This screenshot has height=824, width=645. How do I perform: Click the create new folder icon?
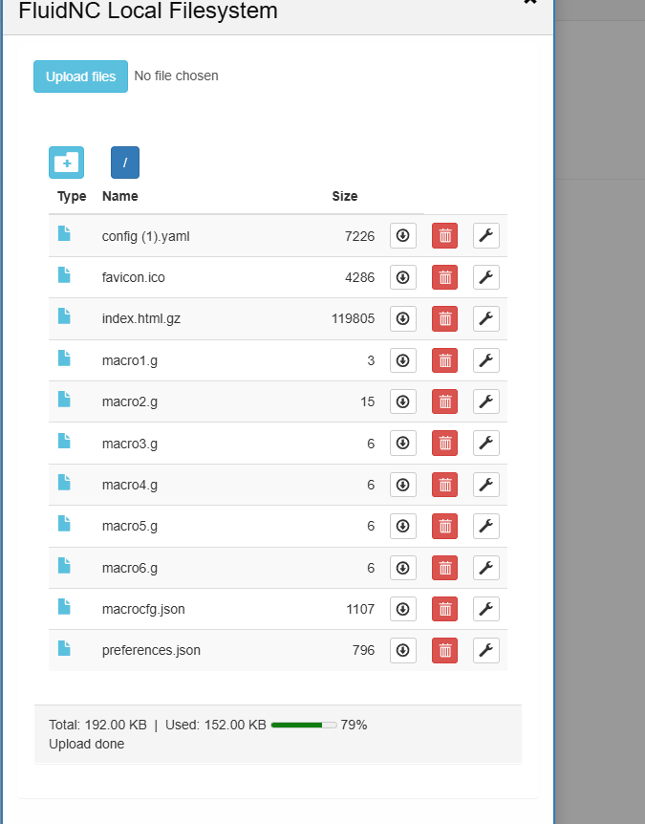[66, 163]
